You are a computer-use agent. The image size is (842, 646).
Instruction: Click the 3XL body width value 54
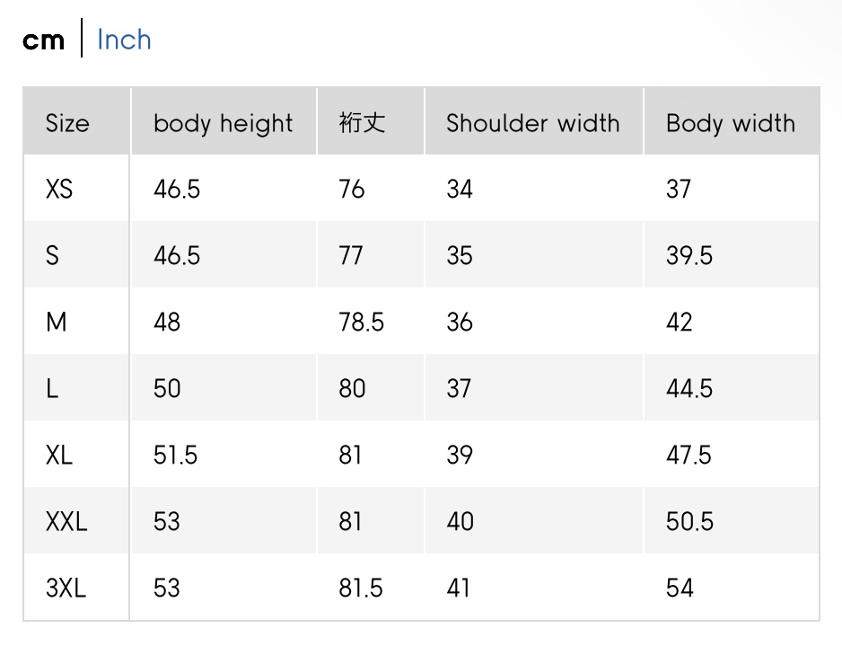(x=680, y=588)
